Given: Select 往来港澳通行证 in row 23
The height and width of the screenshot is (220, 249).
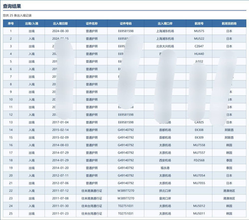Looking at the screenshot, I should click(92, 199).
